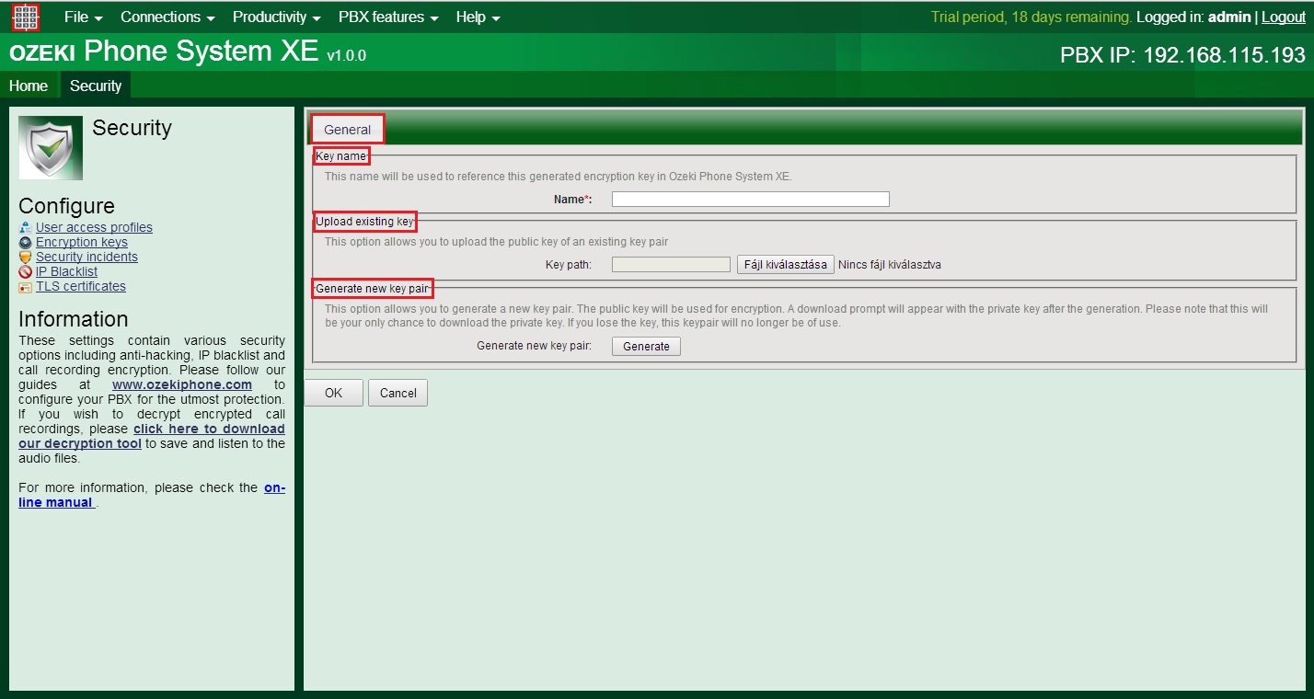
Task: Open the IP Blacklist link
Action: 66,271
